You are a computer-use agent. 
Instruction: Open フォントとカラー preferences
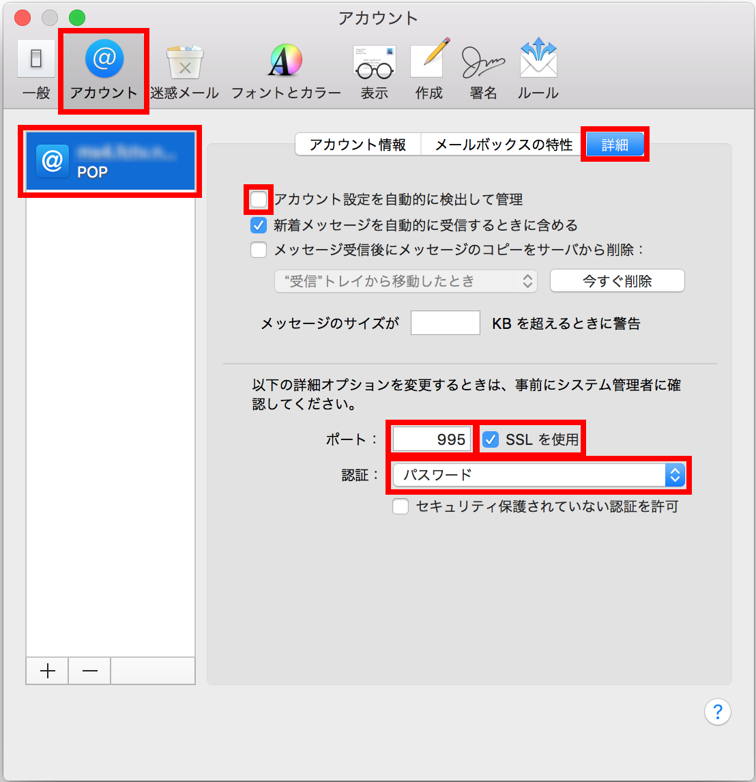[286, 70]
